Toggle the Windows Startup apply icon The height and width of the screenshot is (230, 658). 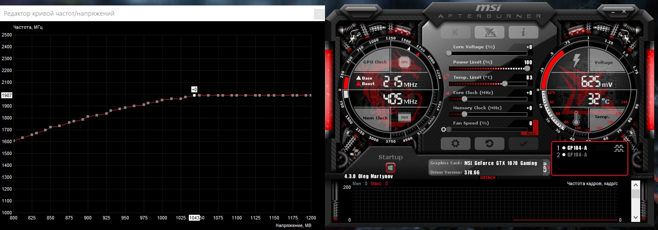[x=390, y=167]
